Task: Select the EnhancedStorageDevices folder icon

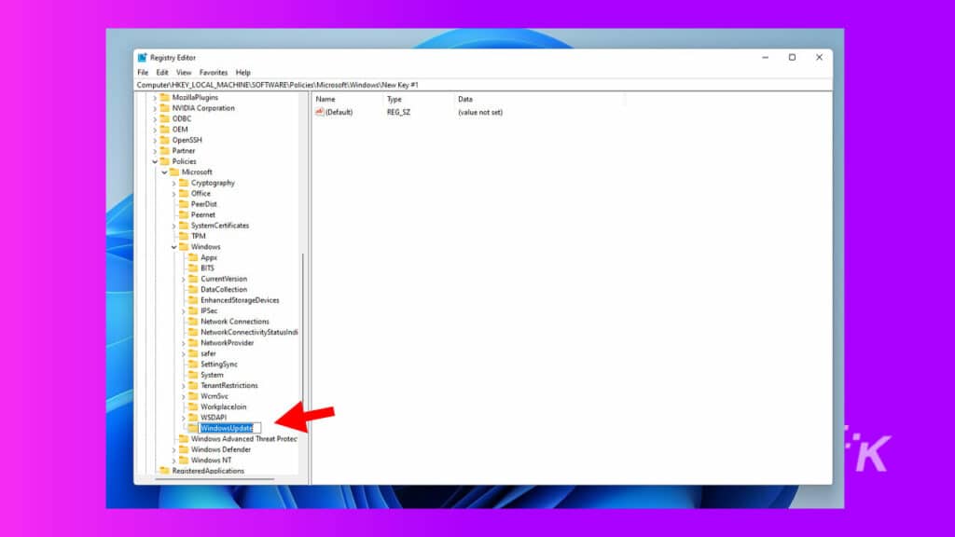Action: [x=193, y=299]
